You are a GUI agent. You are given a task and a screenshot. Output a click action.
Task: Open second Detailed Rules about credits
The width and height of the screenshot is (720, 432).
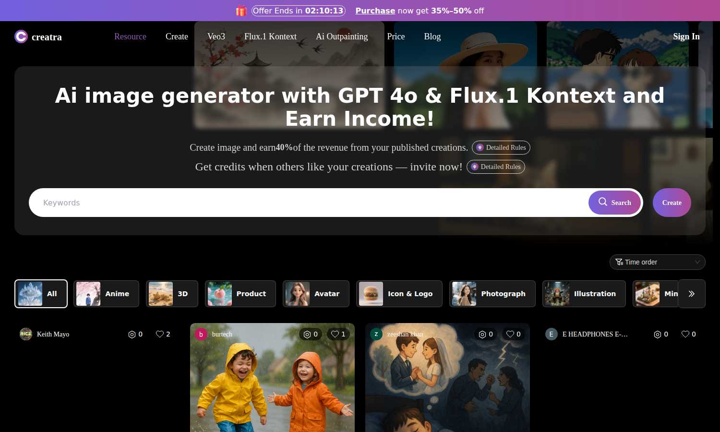(x=496, y=167)
